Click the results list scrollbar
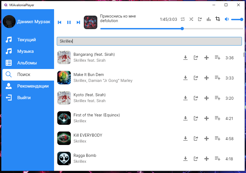The width and height of the screenshot is (246, 173). (x=244, y=55)
